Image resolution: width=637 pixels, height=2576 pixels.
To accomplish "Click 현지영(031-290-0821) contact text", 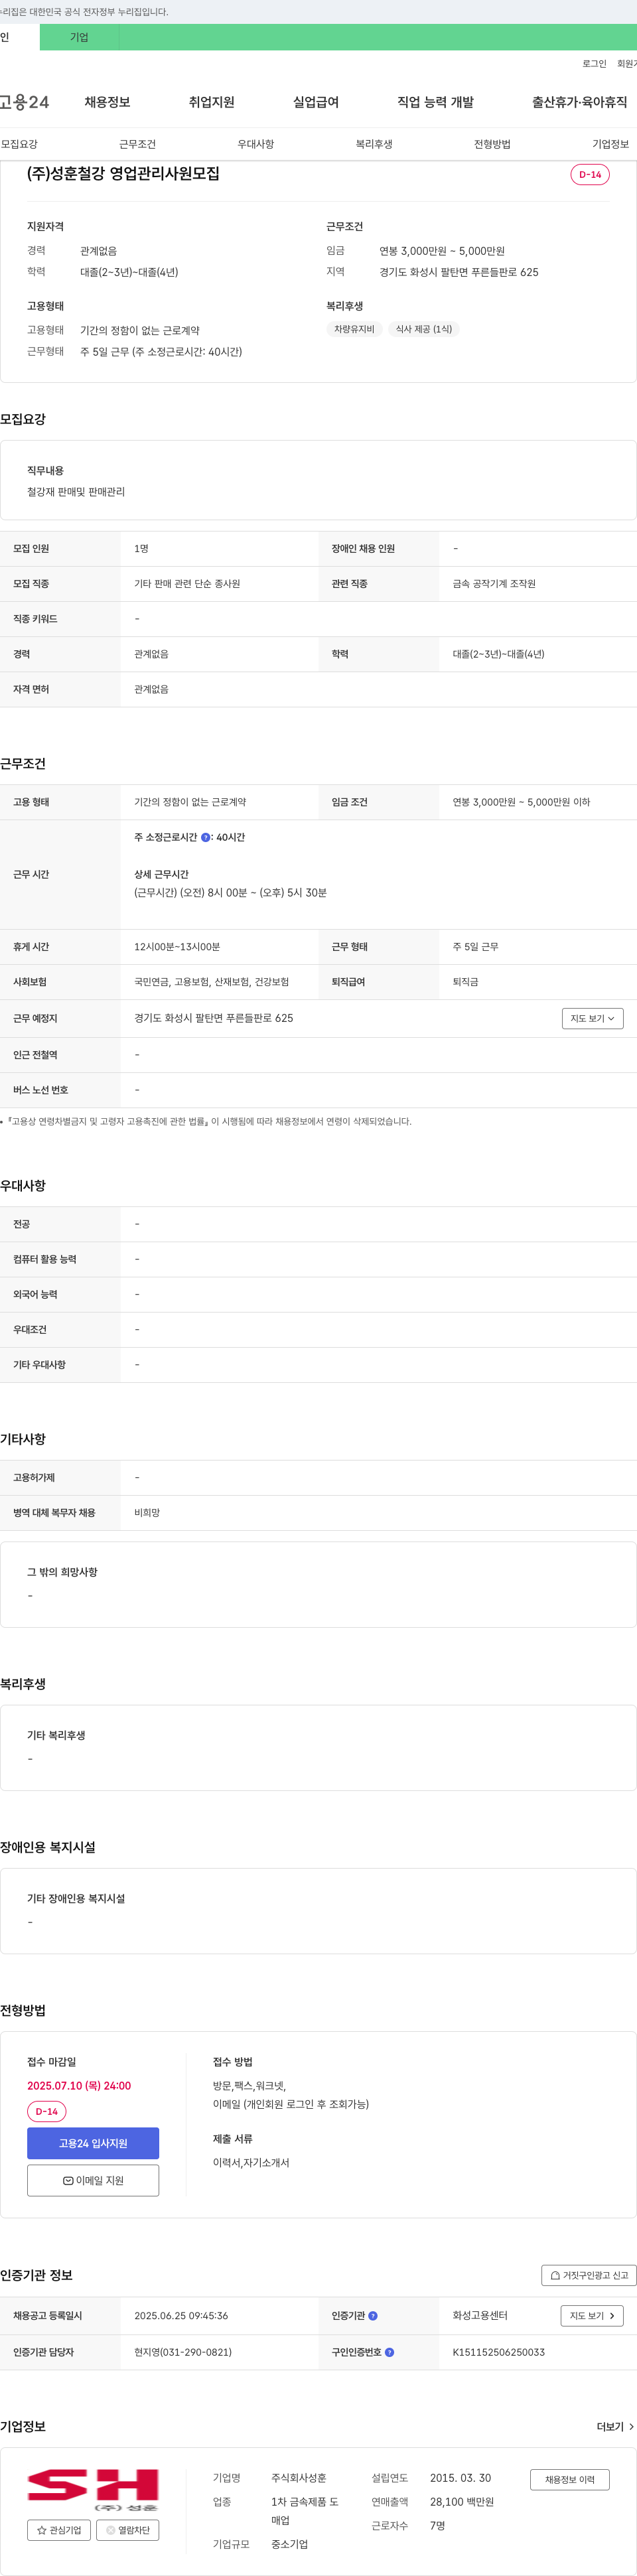I will (x=183, y=2352).
